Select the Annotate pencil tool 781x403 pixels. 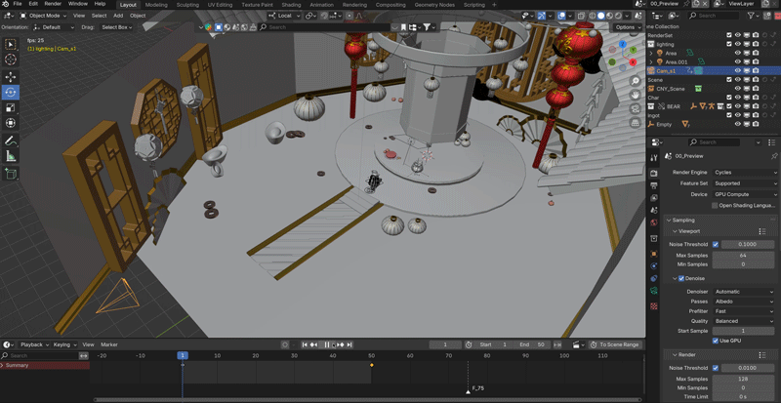[x=11, y=141]
